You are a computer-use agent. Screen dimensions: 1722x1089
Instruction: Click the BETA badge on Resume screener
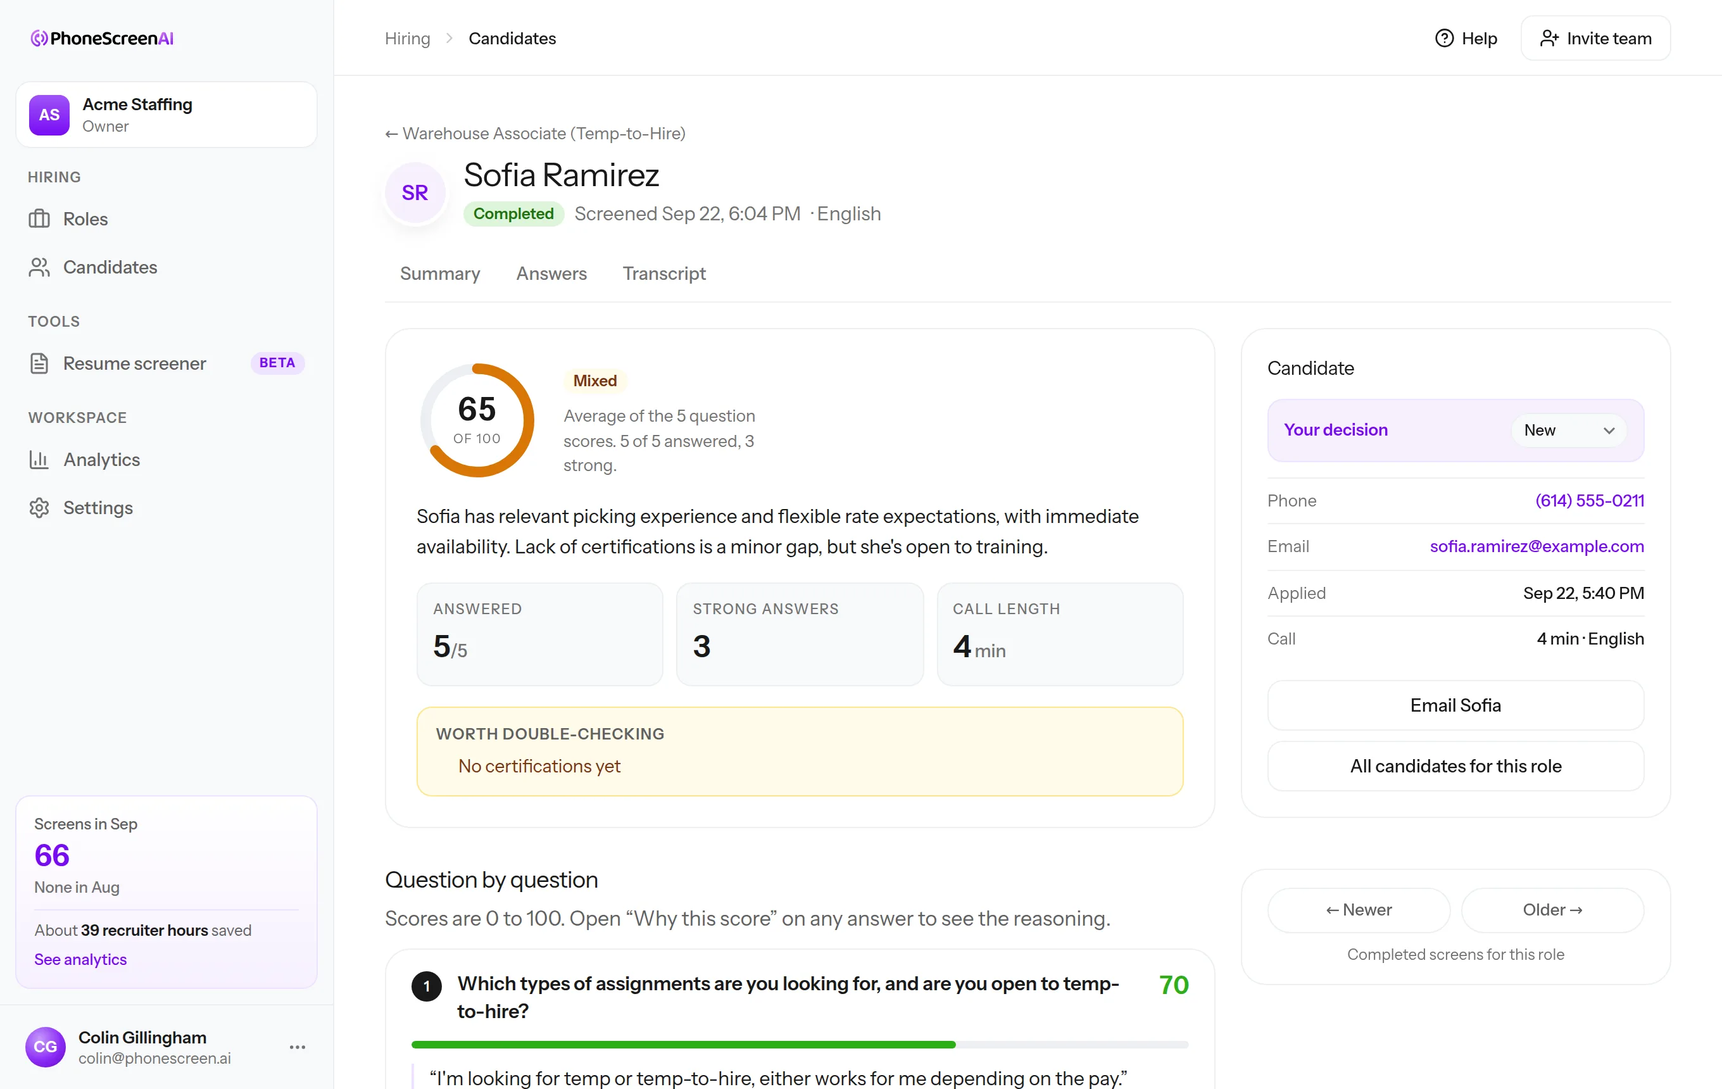277,363
